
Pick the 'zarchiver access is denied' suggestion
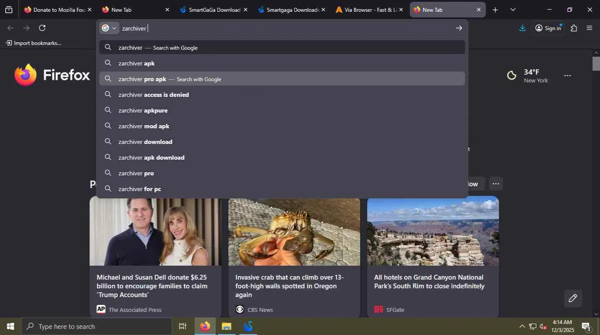click(282, 95)
